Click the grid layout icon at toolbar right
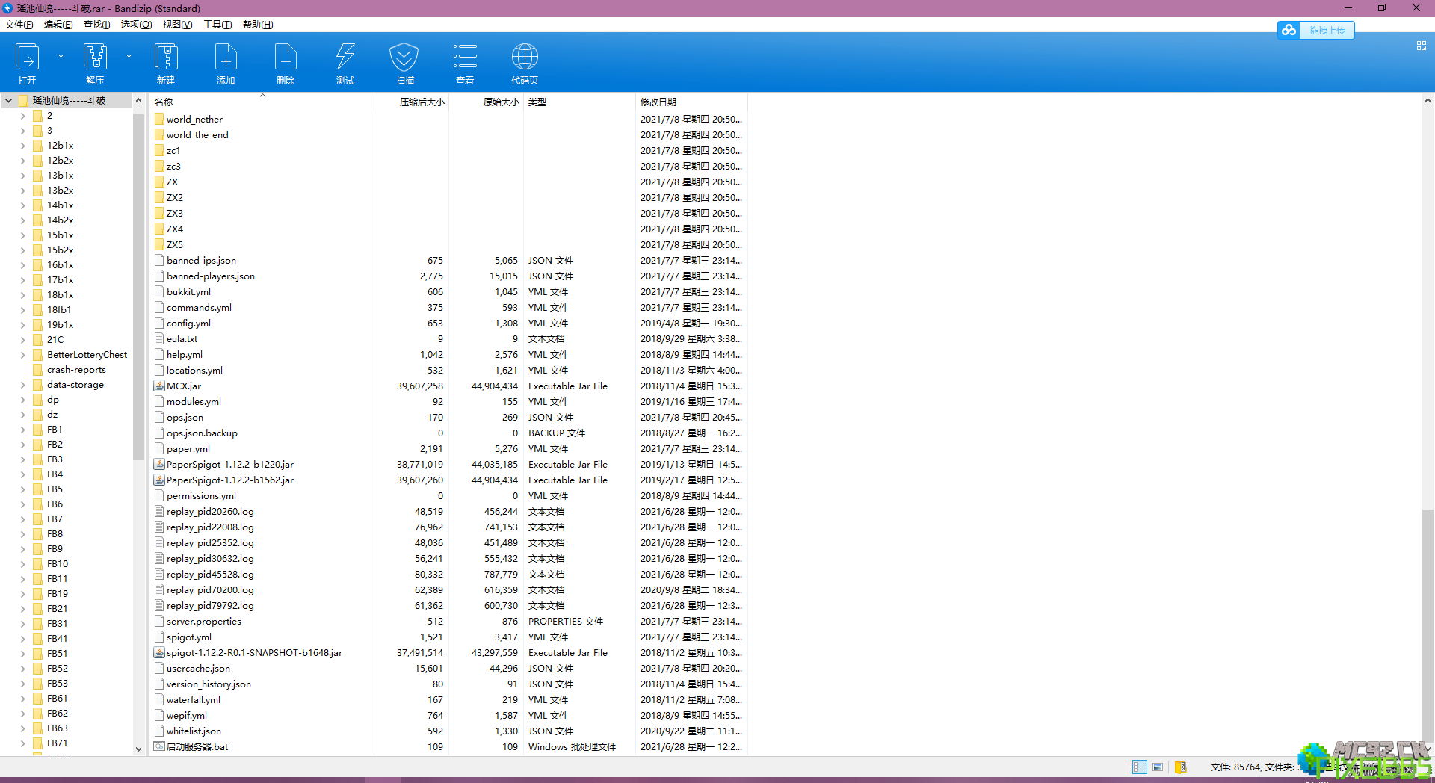This screenshot has height=783, width=1435. coord(1422,46)
